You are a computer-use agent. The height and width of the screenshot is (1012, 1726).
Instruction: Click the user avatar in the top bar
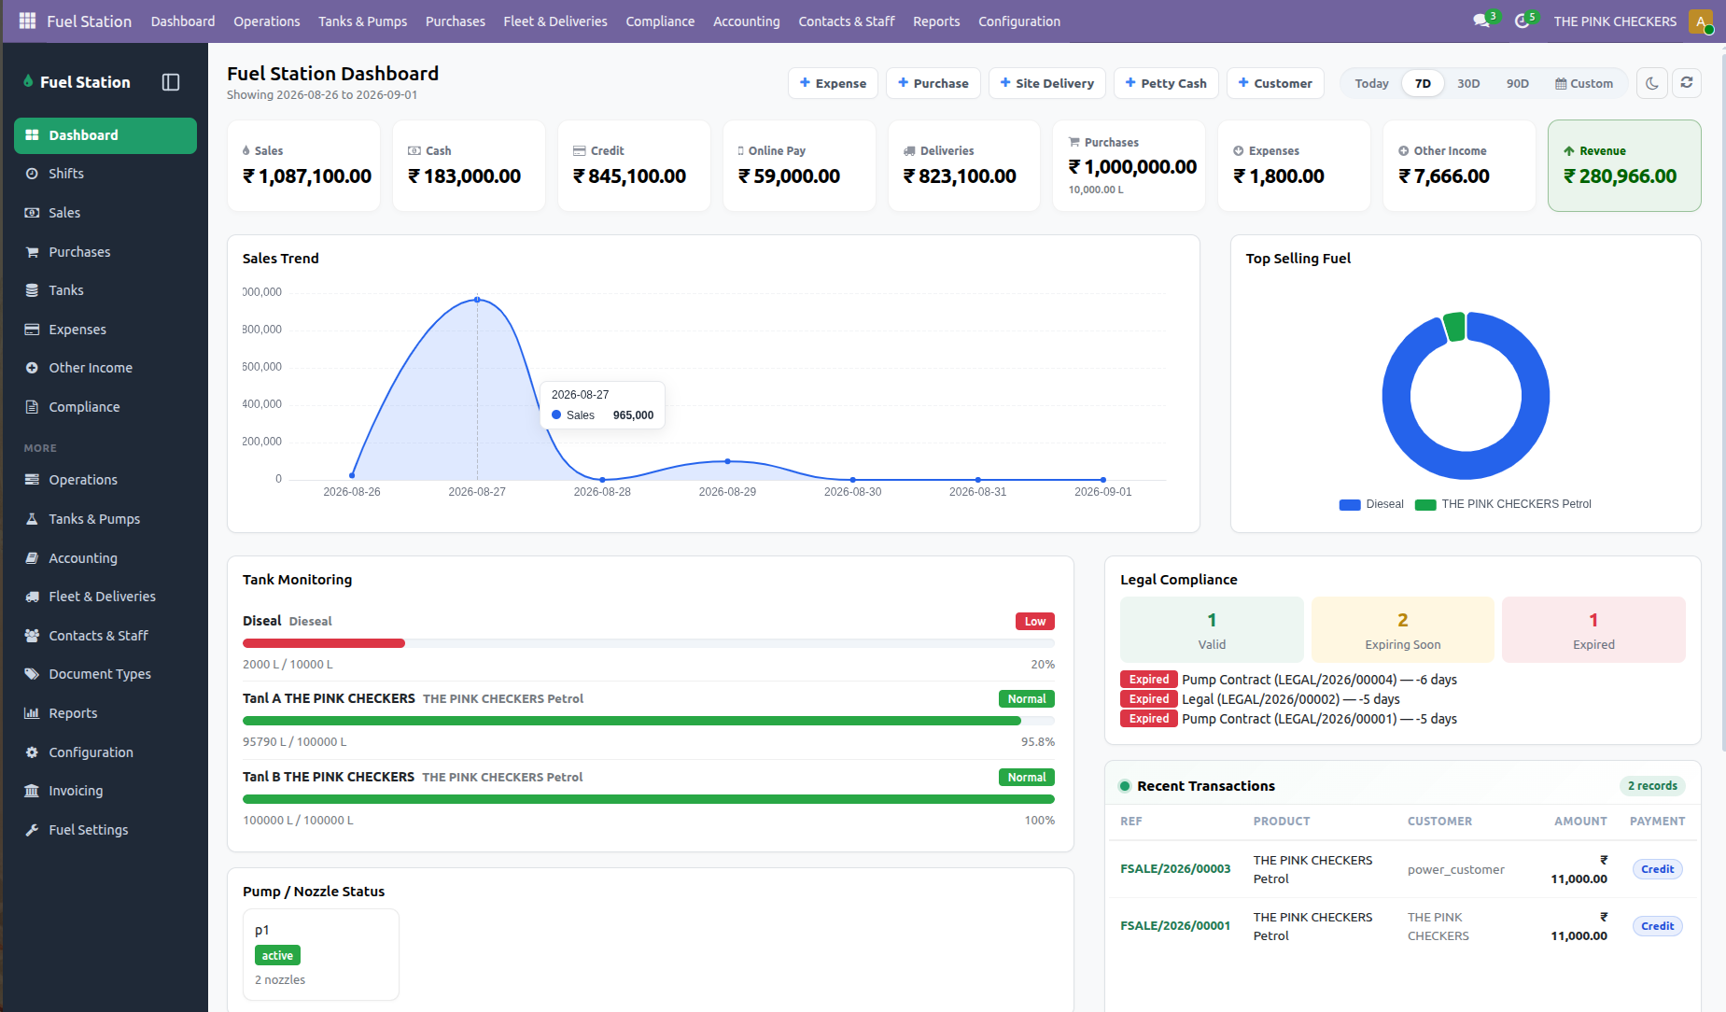click(x=1701, y=21)
